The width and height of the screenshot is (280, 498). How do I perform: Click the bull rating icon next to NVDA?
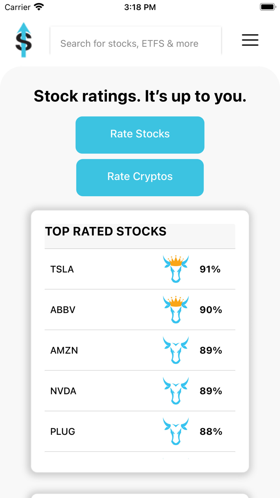[176, 391]
